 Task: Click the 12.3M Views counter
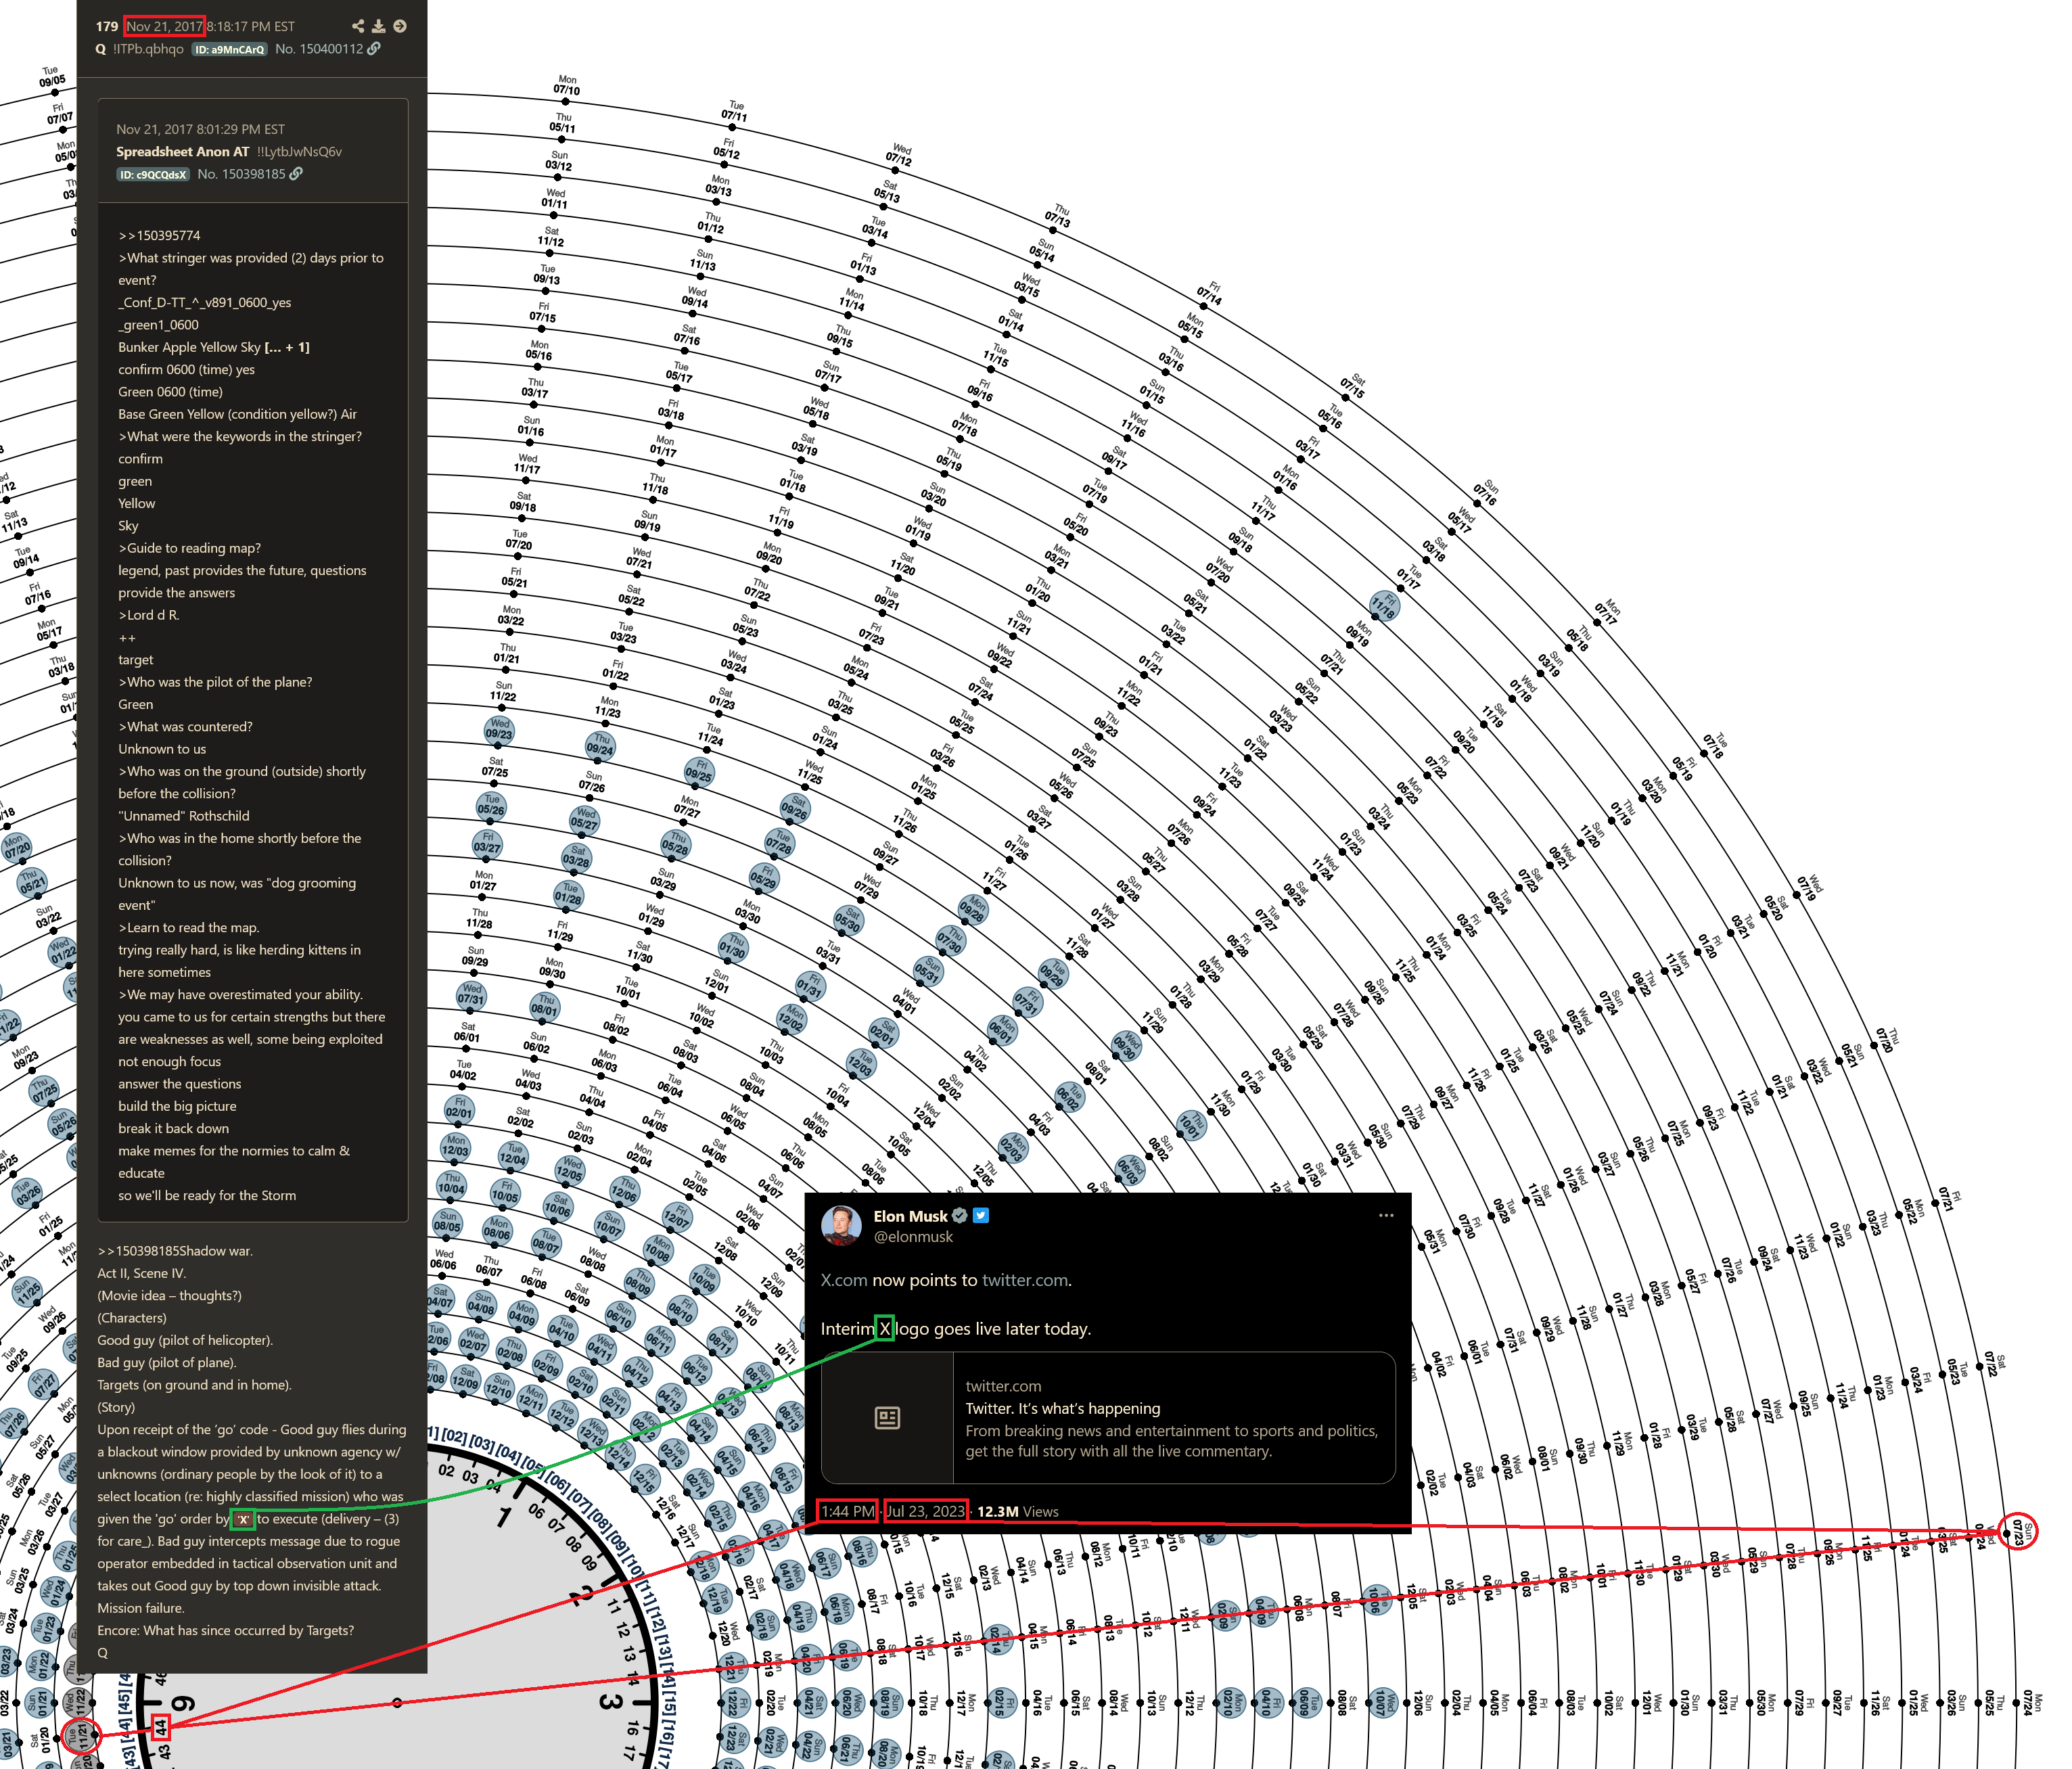coord(1018,1511)
